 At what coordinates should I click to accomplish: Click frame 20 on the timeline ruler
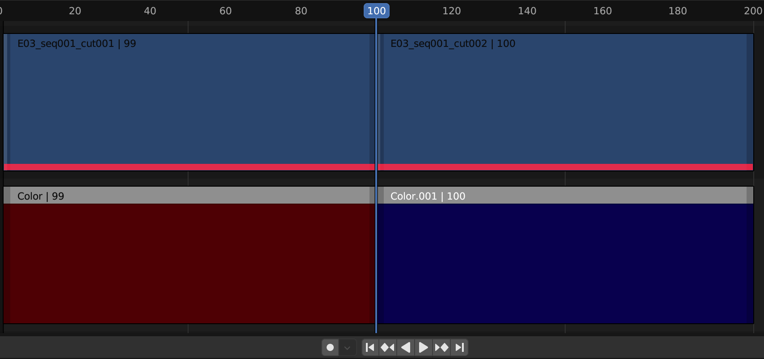click(75, 11)
